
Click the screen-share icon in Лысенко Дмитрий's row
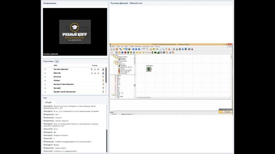click(x=98, y=69)
